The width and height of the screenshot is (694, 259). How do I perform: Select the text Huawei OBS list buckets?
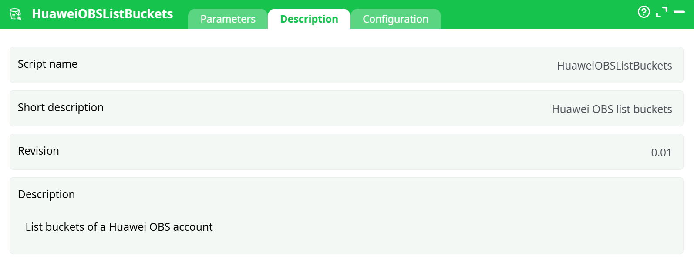pos(612,109)
